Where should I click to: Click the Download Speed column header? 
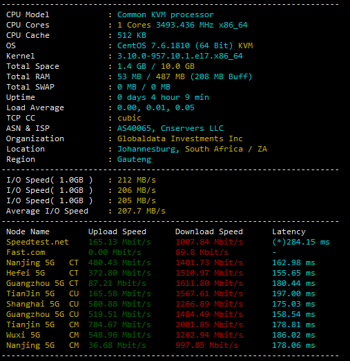coord(209,231)
